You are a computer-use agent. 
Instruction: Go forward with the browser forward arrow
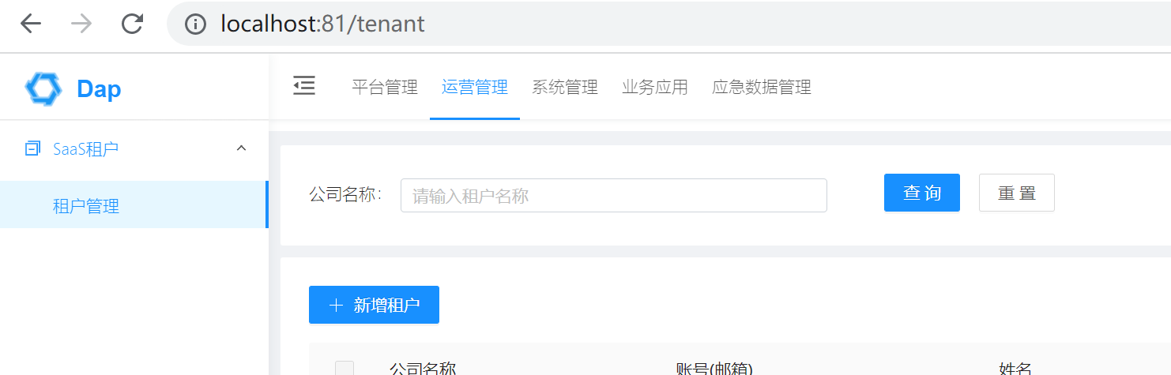point(81,24)
